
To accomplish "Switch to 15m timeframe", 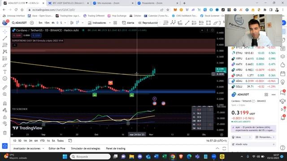I will (x=47, y=23).
